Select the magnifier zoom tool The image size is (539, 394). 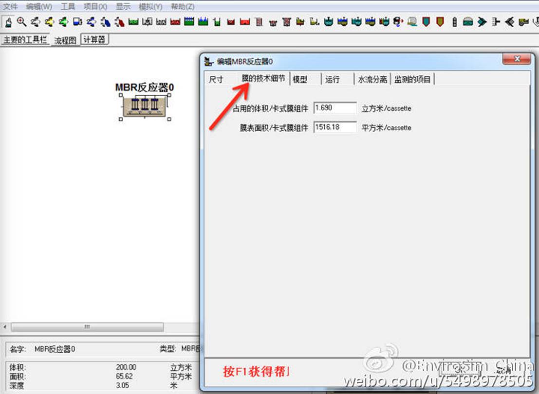pos(21,22)
